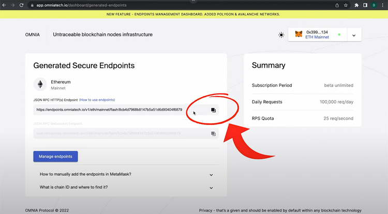Expand the wallet dropdown chevron
The height and width of the screenshot is (214, 388).
point(354,35)
